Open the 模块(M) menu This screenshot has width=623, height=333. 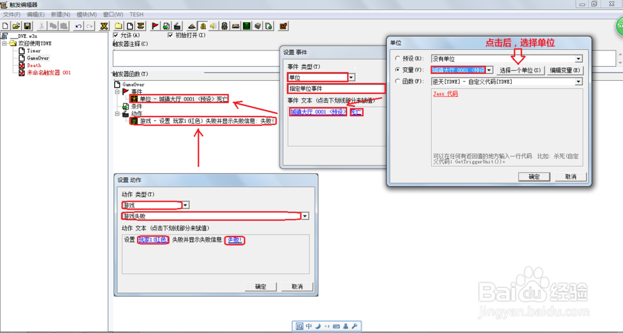click(x=87, y=14)
